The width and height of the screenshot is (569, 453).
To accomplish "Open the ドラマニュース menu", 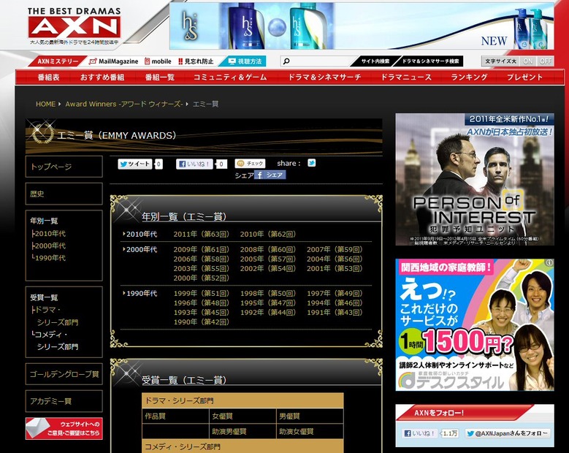I will click(406, 77).
